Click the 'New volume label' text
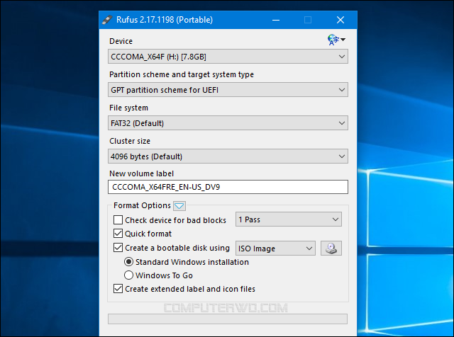Image resolution: width=454 pixels, height=337 pixels. coord(142,173)
